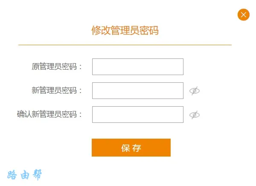Click the orange X icon

pos(243,15)
